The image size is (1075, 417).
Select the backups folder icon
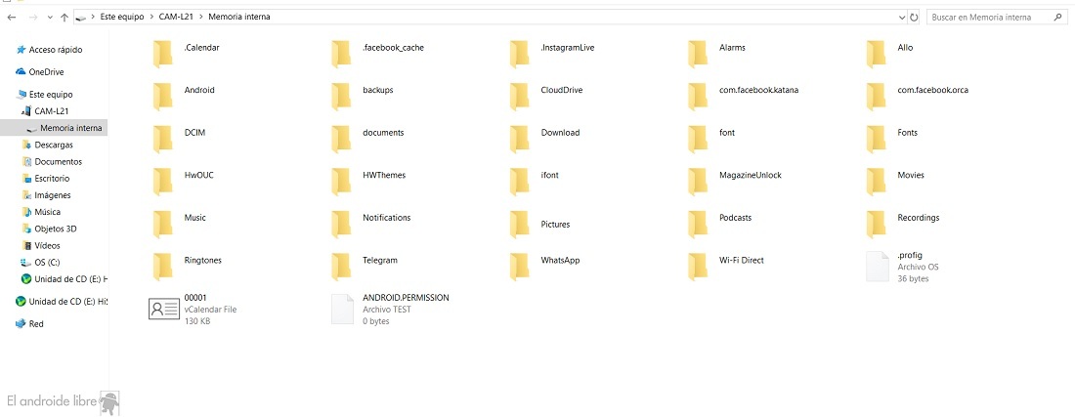(x=341, y=97)
